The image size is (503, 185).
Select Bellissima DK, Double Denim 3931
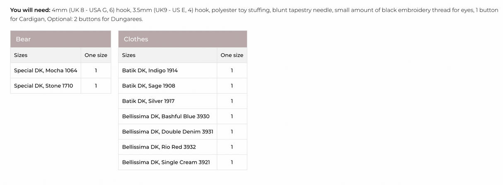pos(168,132)
